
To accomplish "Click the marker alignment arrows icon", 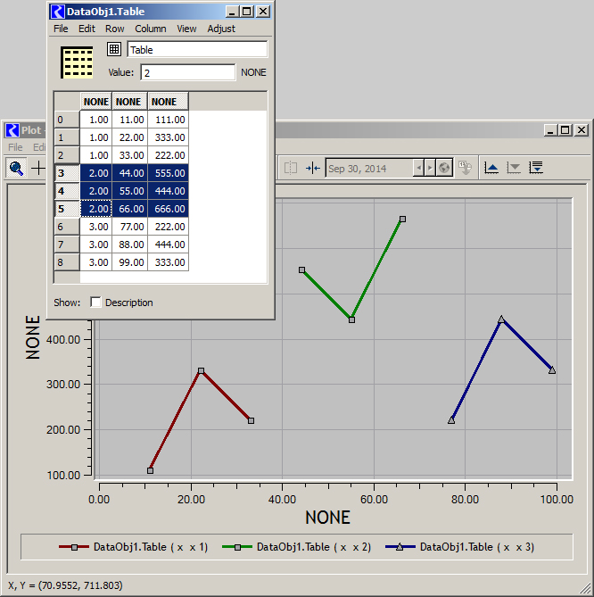I will 313,168.
